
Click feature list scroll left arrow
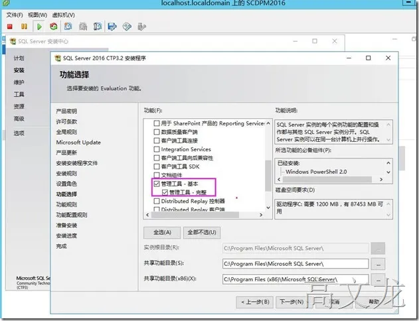147,215
